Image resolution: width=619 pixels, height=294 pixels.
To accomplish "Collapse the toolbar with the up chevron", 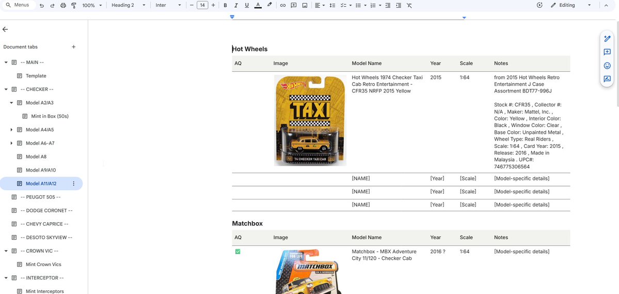I will [607, 5].
